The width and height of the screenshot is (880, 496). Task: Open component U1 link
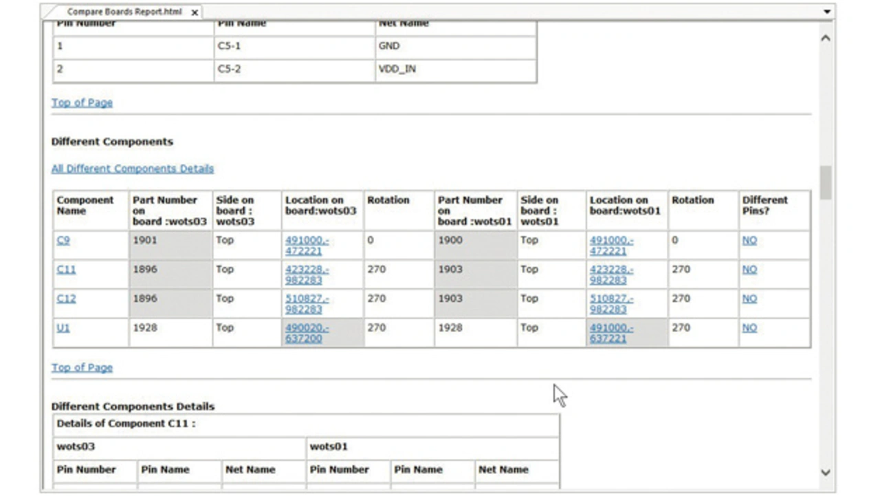point(63,328)
